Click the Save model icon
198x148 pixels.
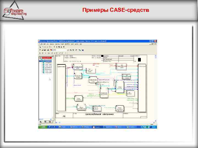[x=45, y=50]
